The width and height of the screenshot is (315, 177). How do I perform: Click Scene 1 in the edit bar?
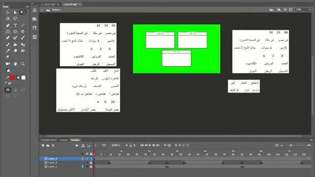[56, 10]
